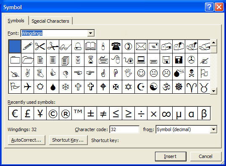Choose the raised open hand symbol
The height and width of the screenshot is (166, 226).
[128, 73]
